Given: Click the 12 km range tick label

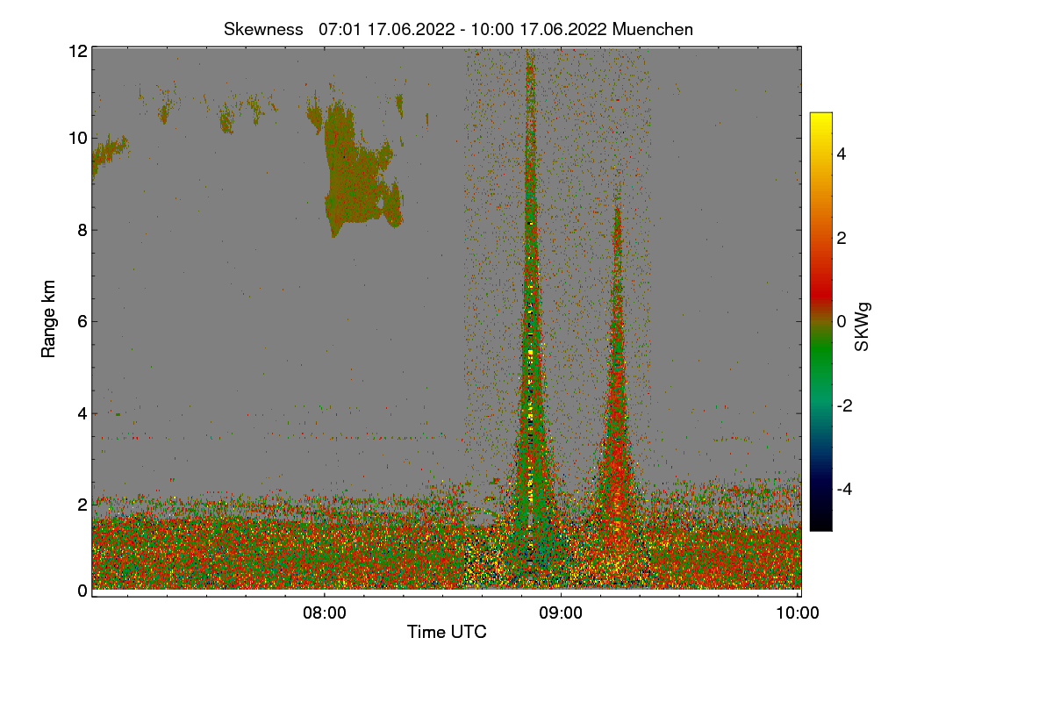Looking at the screenshot, I should pos(79,51).
